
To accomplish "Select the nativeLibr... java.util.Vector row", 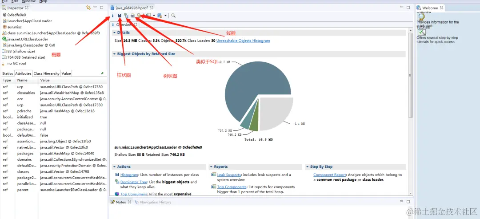I will 54,147.
